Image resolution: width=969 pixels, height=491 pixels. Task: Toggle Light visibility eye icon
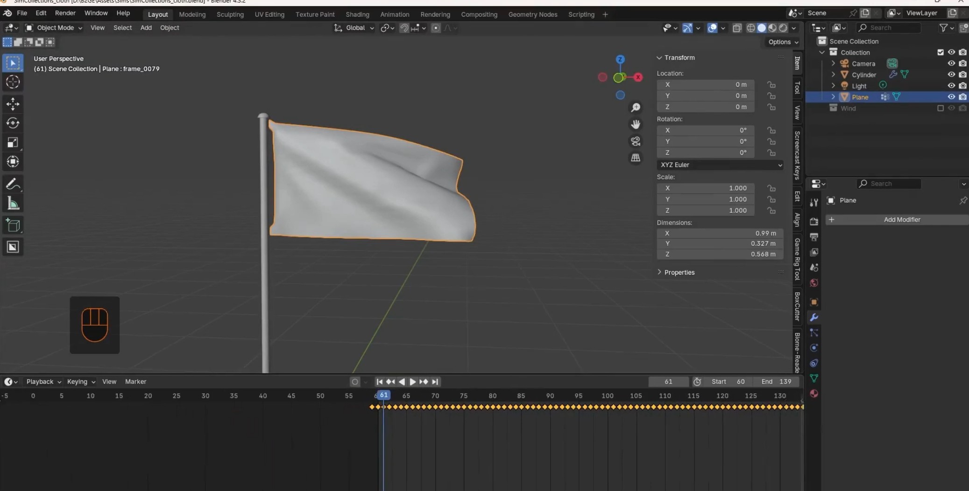(951, 86)
